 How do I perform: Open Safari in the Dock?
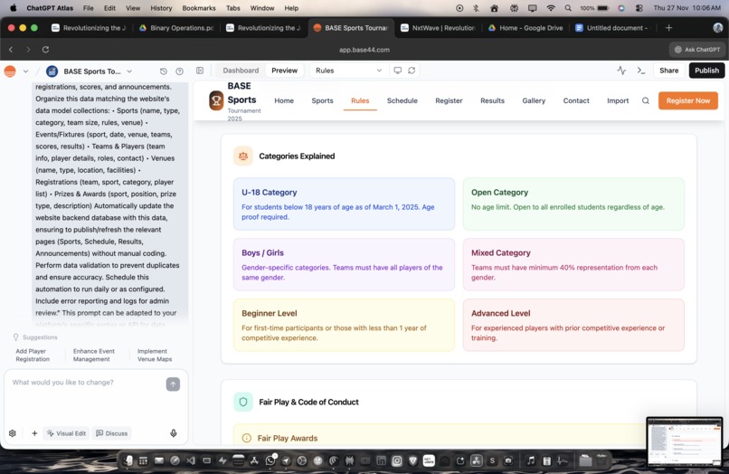point(175,460)
